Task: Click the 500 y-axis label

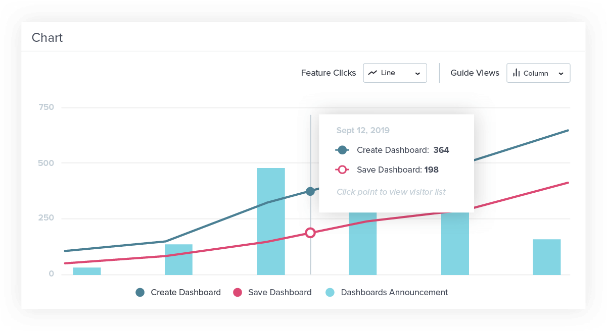Action: (46, 162)
